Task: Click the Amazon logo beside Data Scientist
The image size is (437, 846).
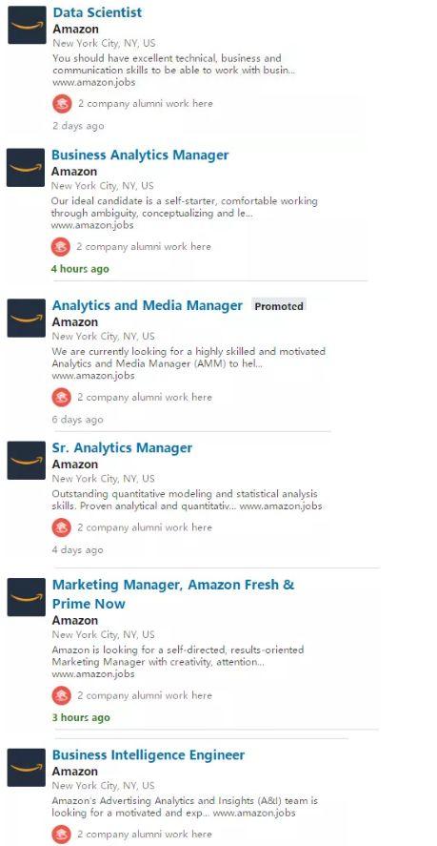Action: point(27,25)
